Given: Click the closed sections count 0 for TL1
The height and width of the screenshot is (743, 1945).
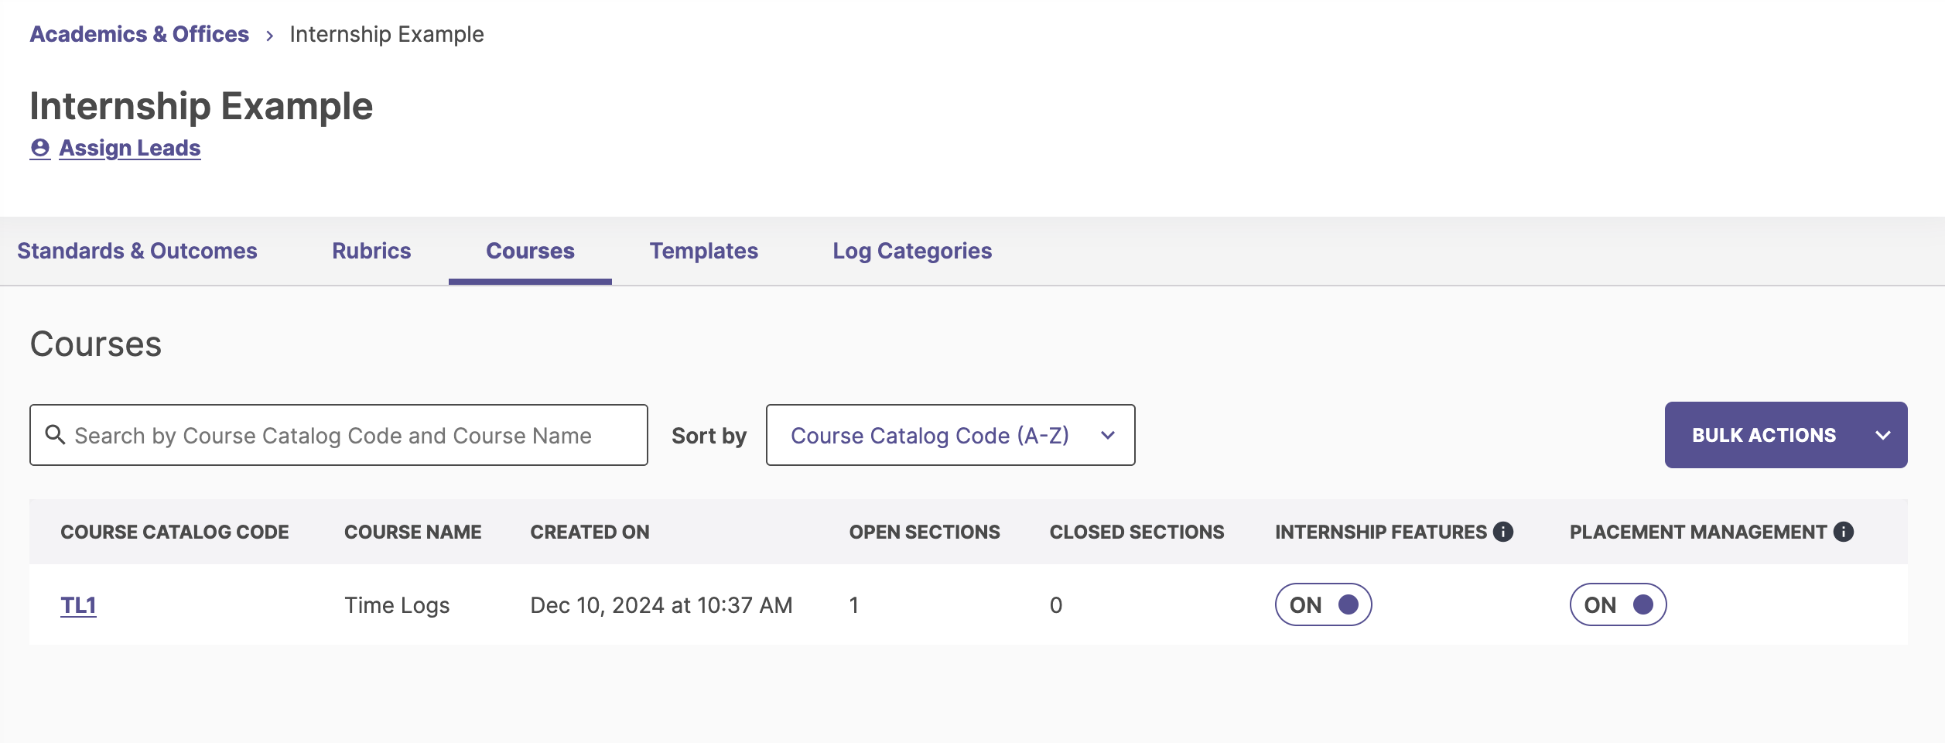Looking at the screenshot, I should pos(1056,605).
